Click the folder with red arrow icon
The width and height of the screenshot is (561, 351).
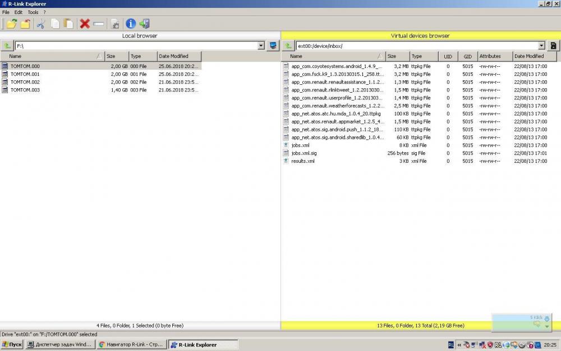coord(25,24)
